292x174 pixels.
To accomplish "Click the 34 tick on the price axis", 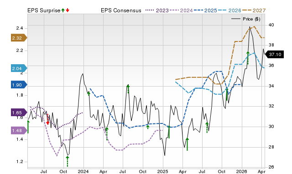I will point(271,86).
